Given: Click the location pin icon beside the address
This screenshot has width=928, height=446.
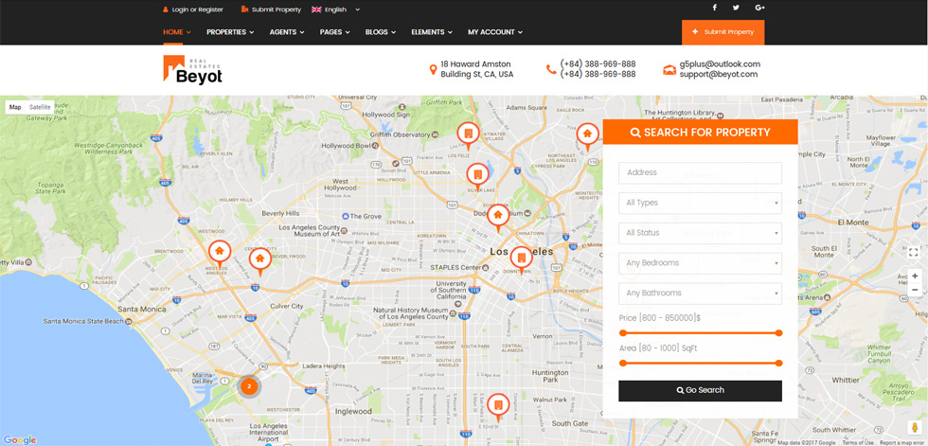Looking at the screenshot, I should (x=434, y=70).
